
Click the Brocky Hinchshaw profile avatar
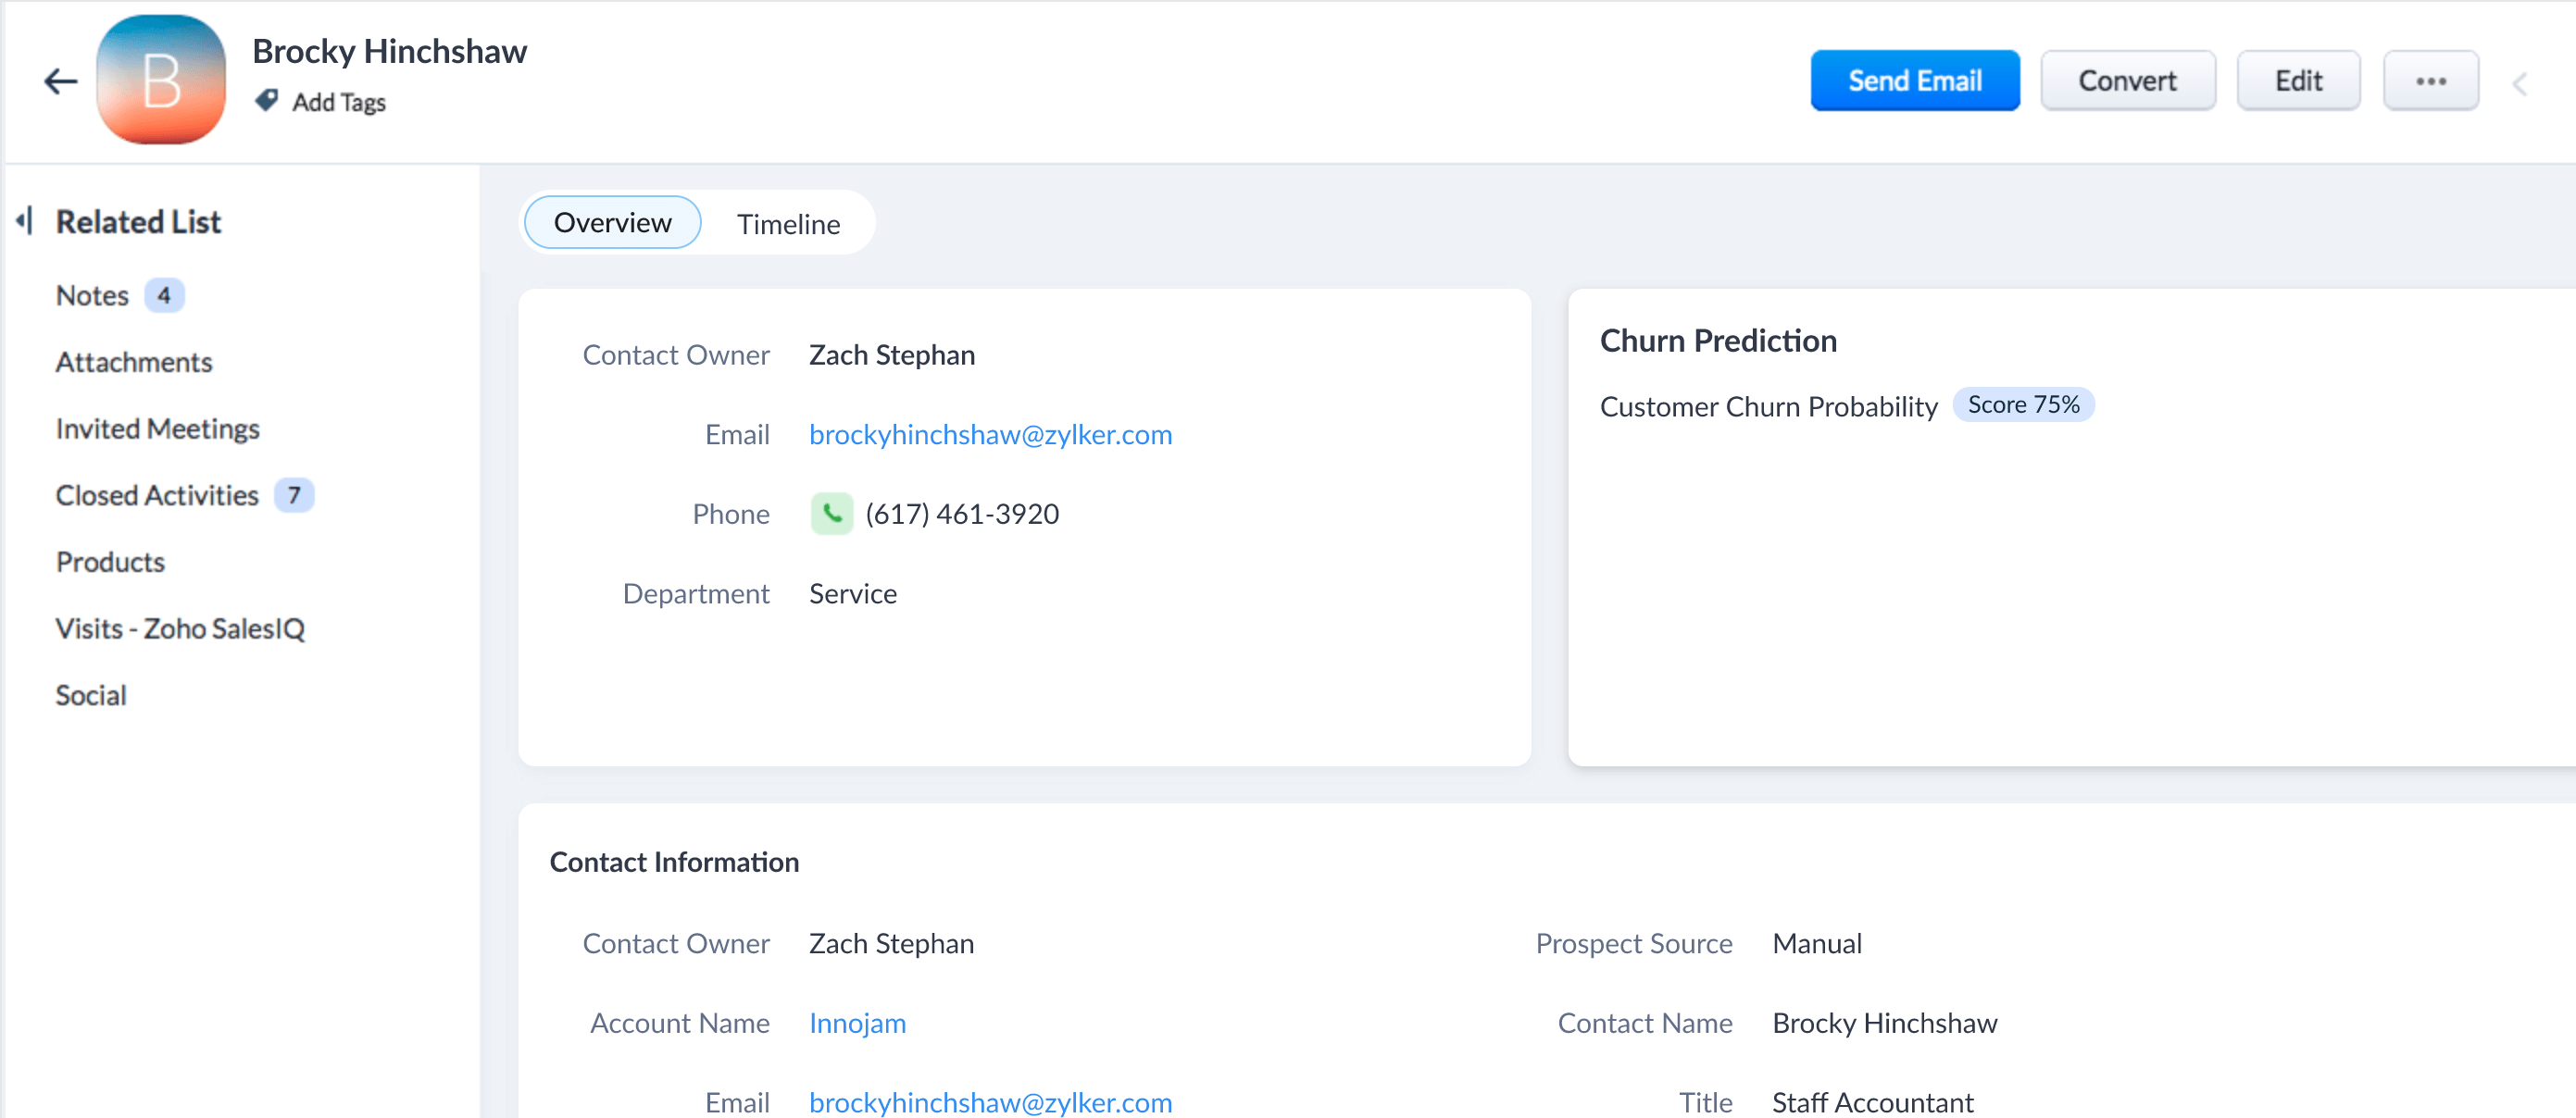click(x=161, y=80)
